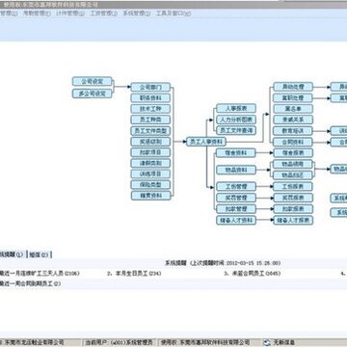Click the 本月生日员工 (234) reminder
347x347 pixels.
pyautogui.click(x=134, y=274)
